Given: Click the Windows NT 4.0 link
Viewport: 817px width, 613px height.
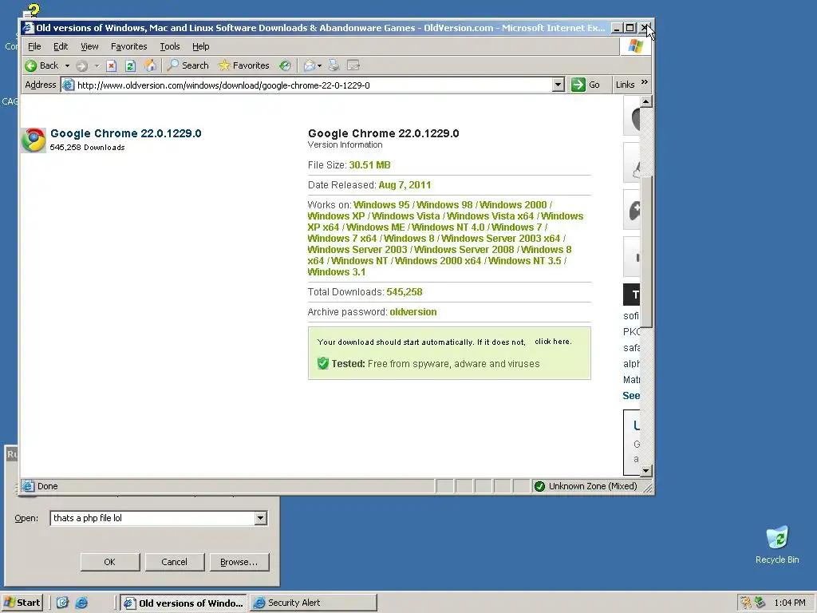Looking at the screenshot, I should pos(448,227).
